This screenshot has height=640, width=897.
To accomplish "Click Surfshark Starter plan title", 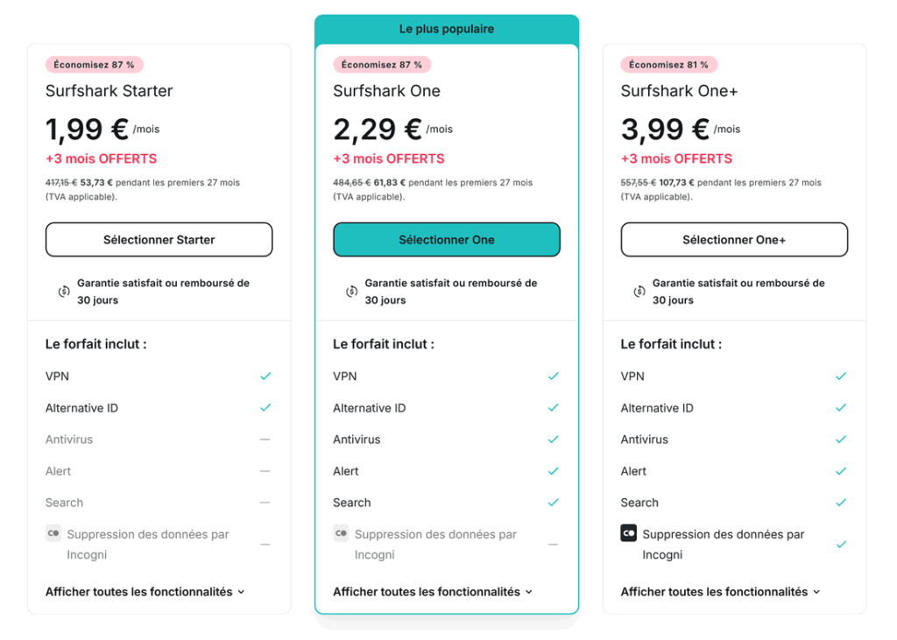I will (109, 91).
